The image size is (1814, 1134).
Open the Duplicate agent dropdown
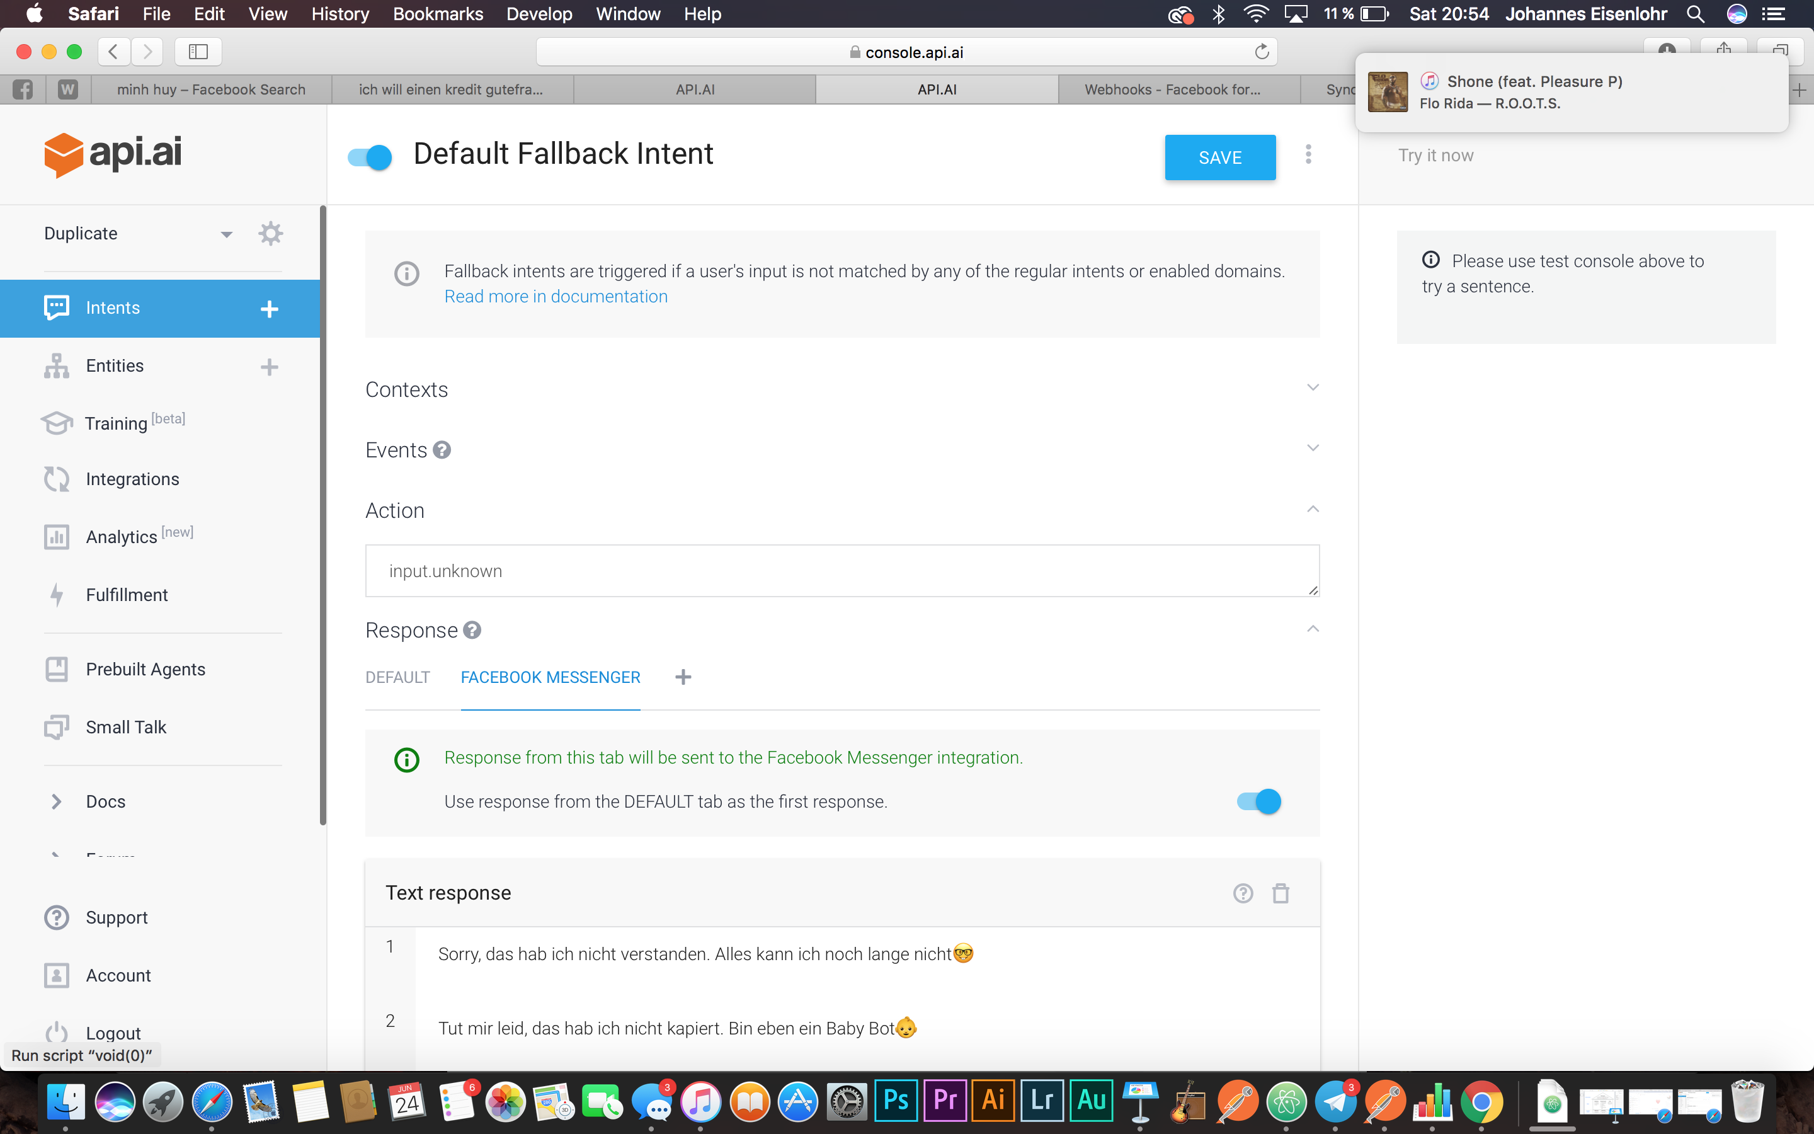coord(225,234)
